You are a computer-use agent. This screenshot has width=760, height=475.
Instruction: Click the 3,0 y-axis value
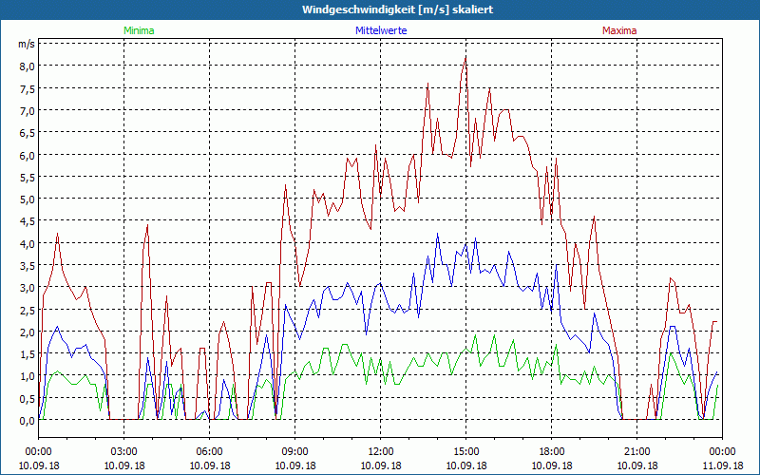click(27, 288)
